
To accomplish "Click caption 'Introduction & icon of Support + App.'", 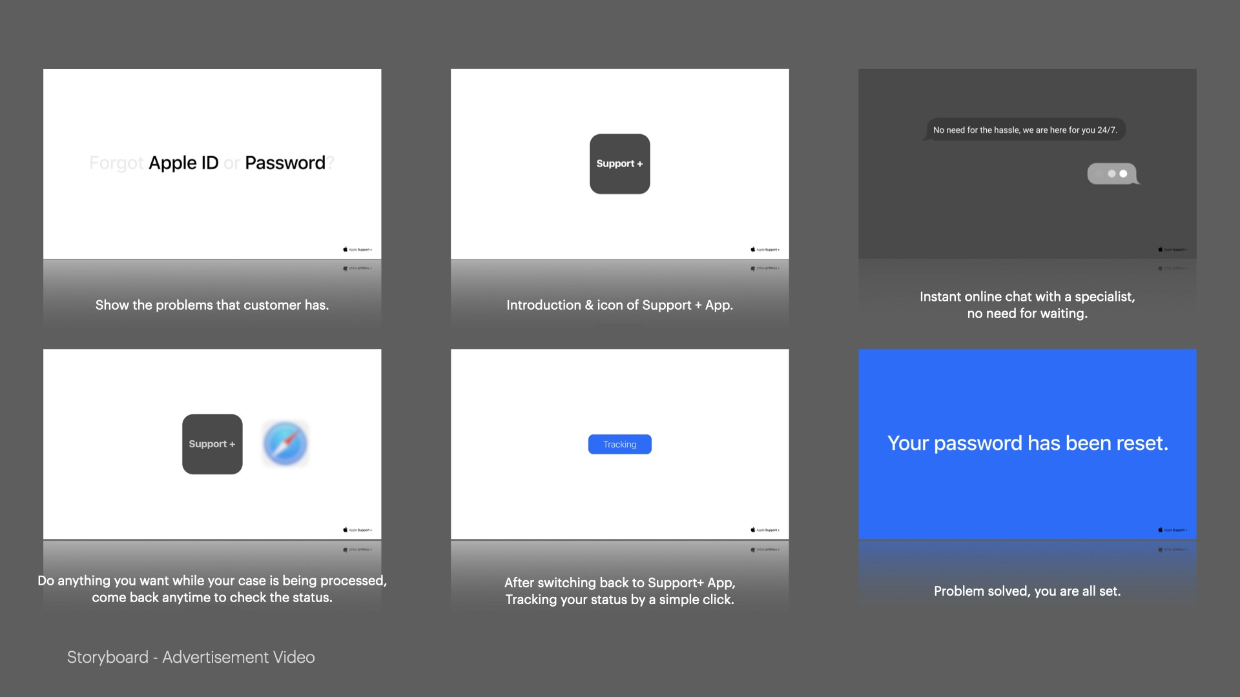I will 619,305.
